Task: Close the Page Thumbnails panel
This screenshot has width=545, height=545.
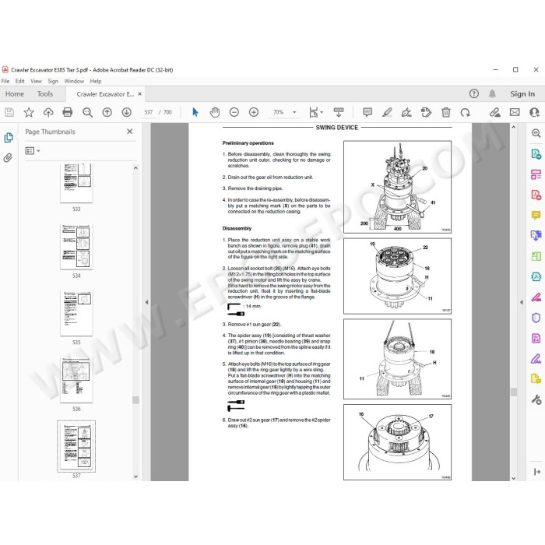Action: (x=130, y=132)
